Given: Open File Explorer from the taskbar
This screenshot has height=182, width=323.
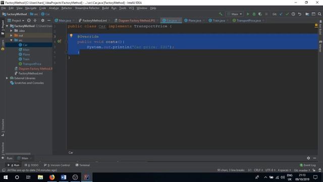Looking at the screenshot, I should pyautogui.click(x=40, y=177).
